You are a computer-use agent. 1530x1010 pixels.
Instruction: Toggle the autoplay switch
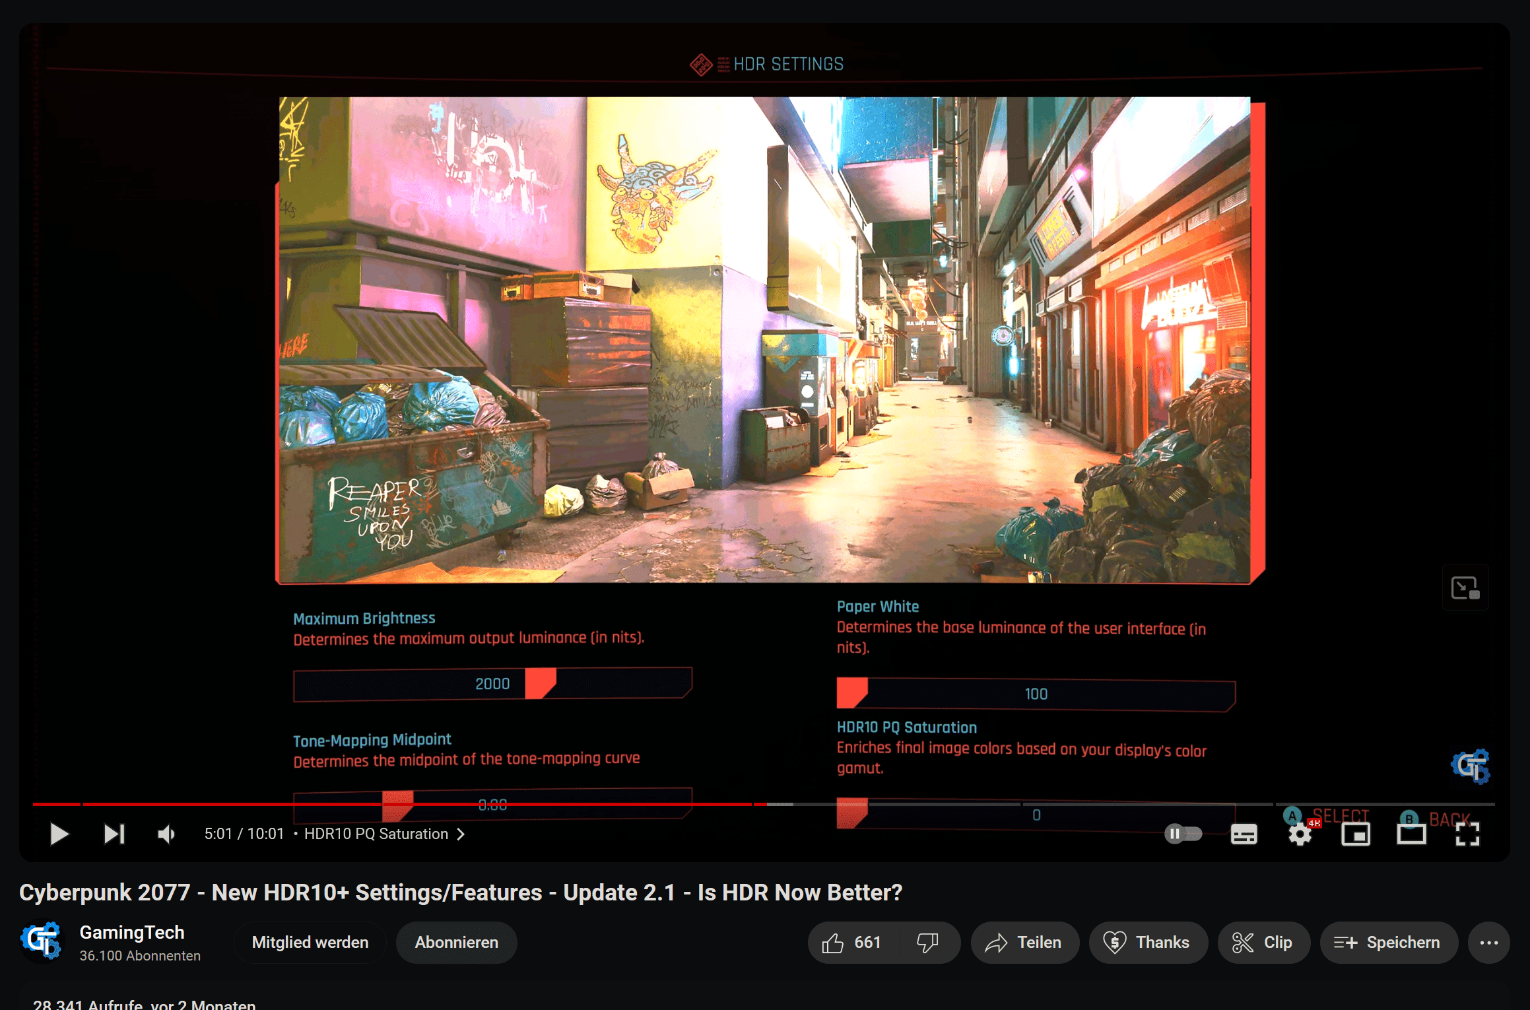(x=1183, y=834)
